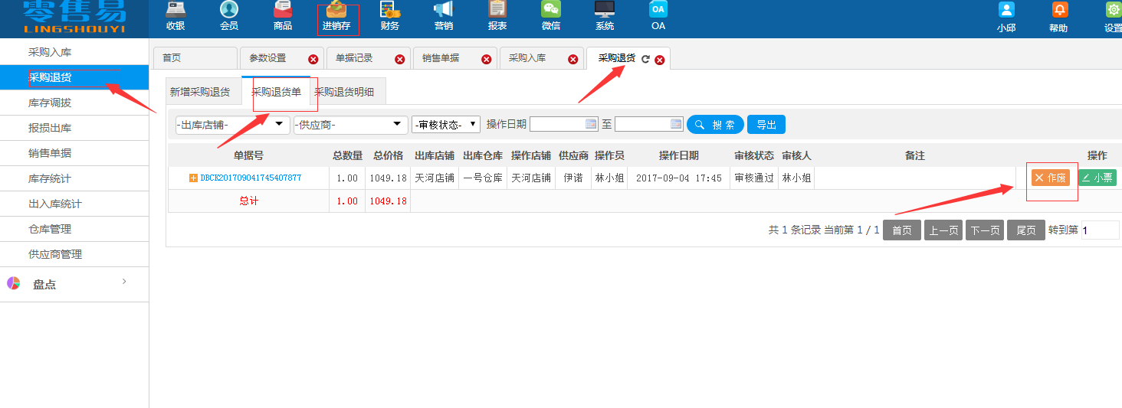Image resolution: width=1122 pixels, height=408 pixels.
Task: Open 库存调拨 in the sidebar
Action: tap(74, 103)
